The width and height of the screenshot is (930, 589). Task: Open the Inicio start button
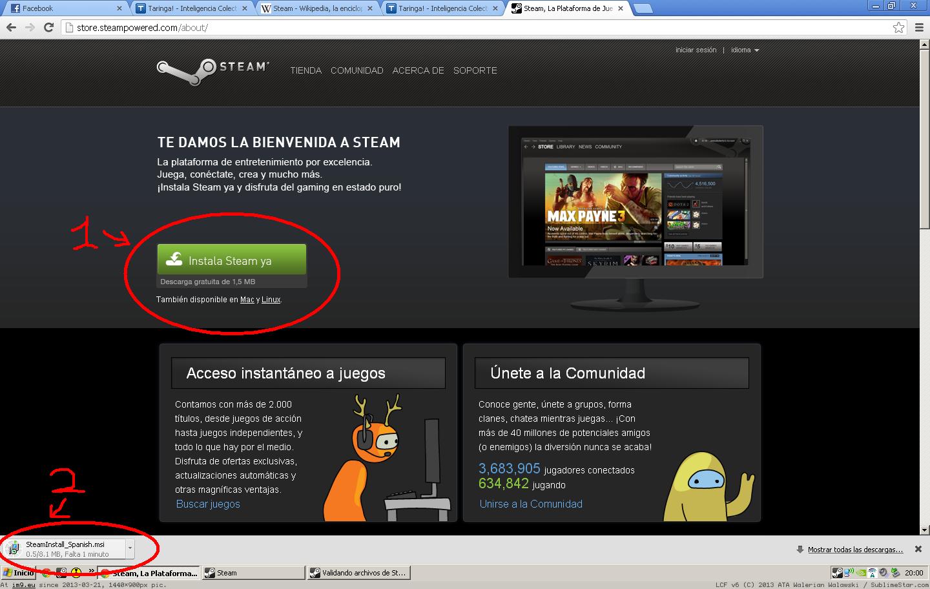pos(18,573)
